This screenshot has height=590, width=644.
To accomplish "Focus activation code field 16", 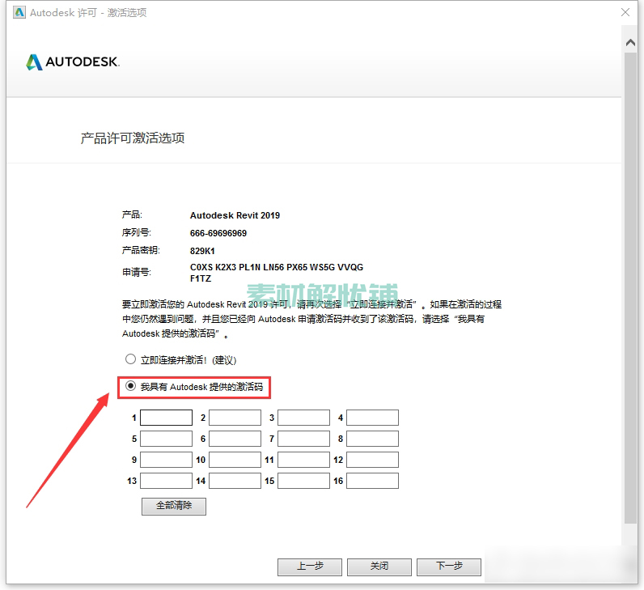I will 372,481.
